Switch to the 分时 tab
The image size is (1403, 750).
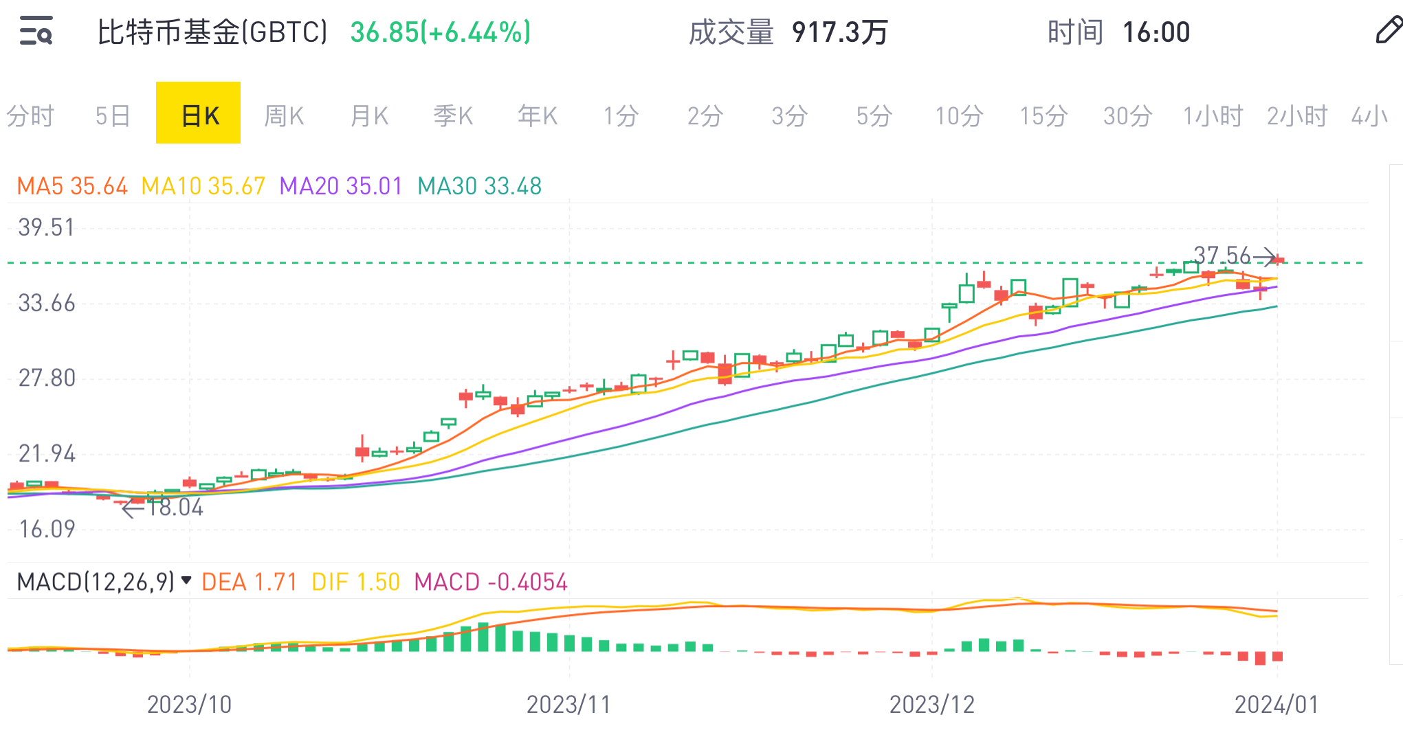30,115
